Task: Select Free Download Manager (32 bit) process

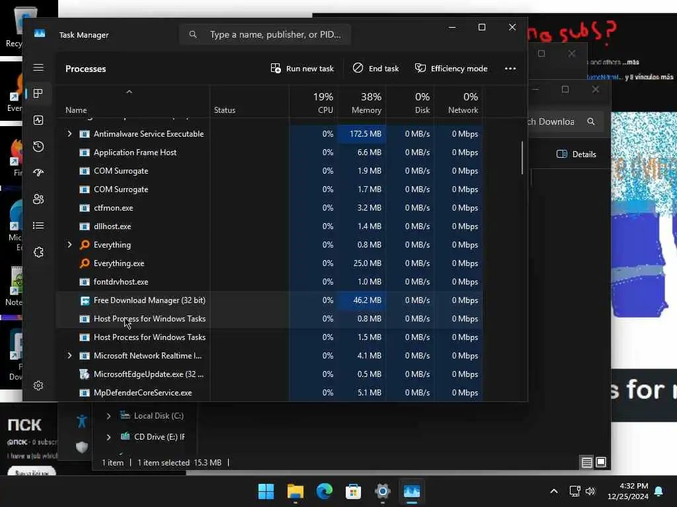Action: 270,300
